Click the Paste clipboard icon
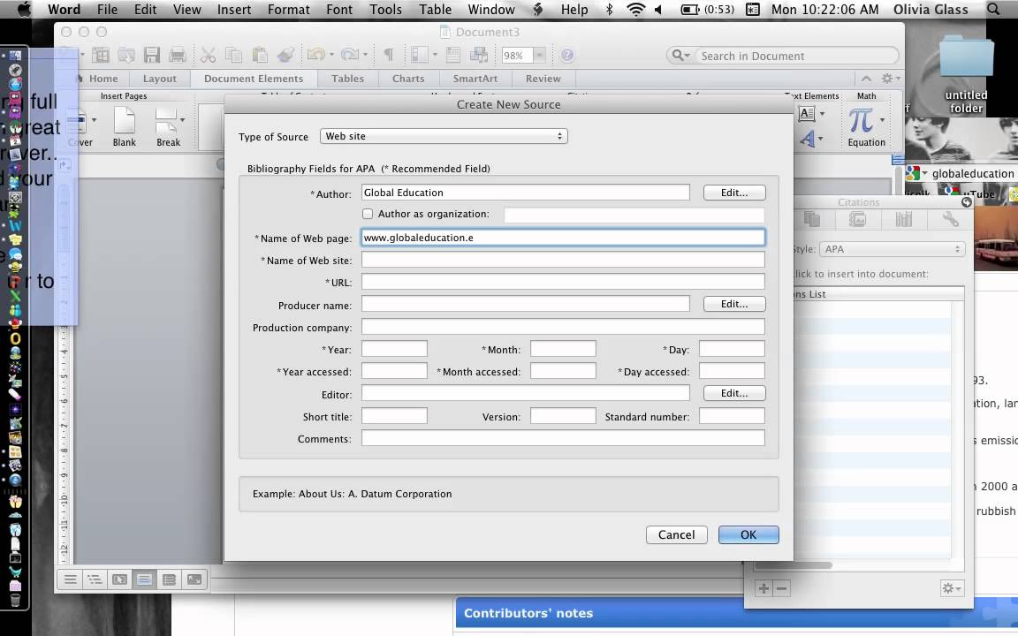1018x636 pixels. (260, 55)
